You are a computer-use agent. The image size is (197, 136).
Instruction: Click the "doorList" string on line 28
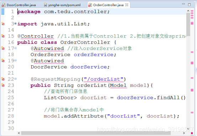point(123,116)
